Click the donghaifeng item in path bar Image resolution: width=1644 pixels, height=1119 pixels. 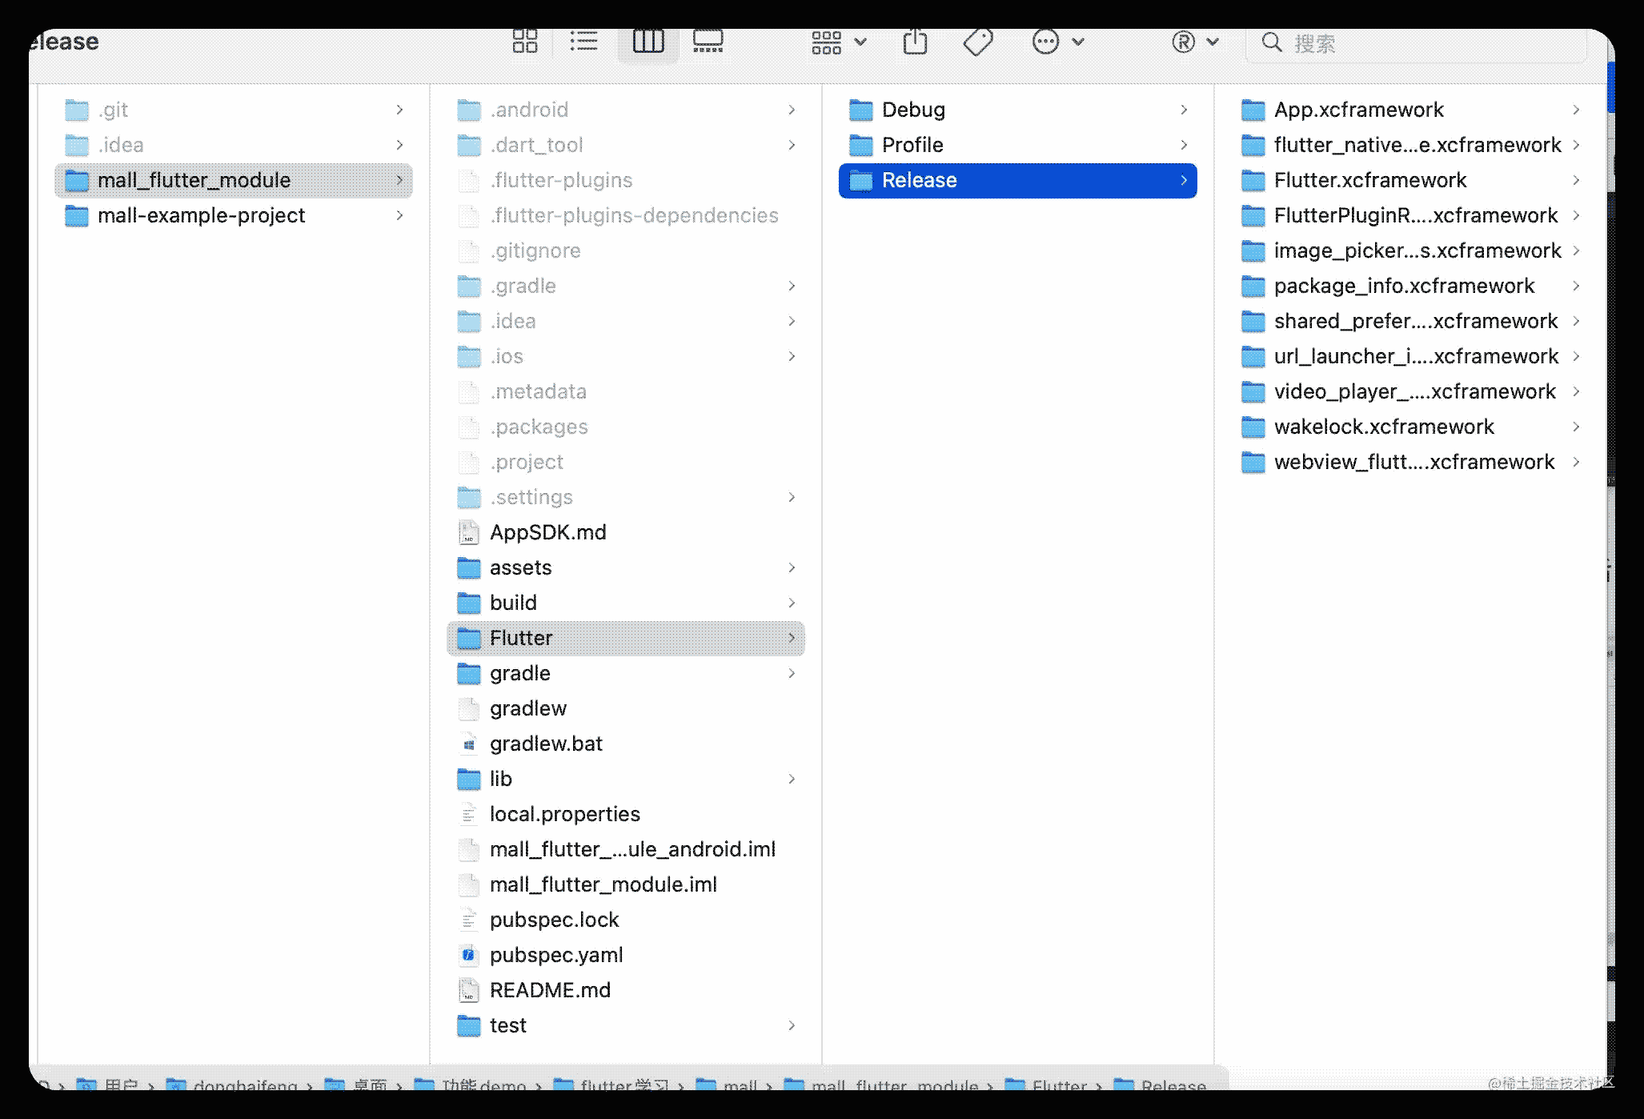(232, 1085)
